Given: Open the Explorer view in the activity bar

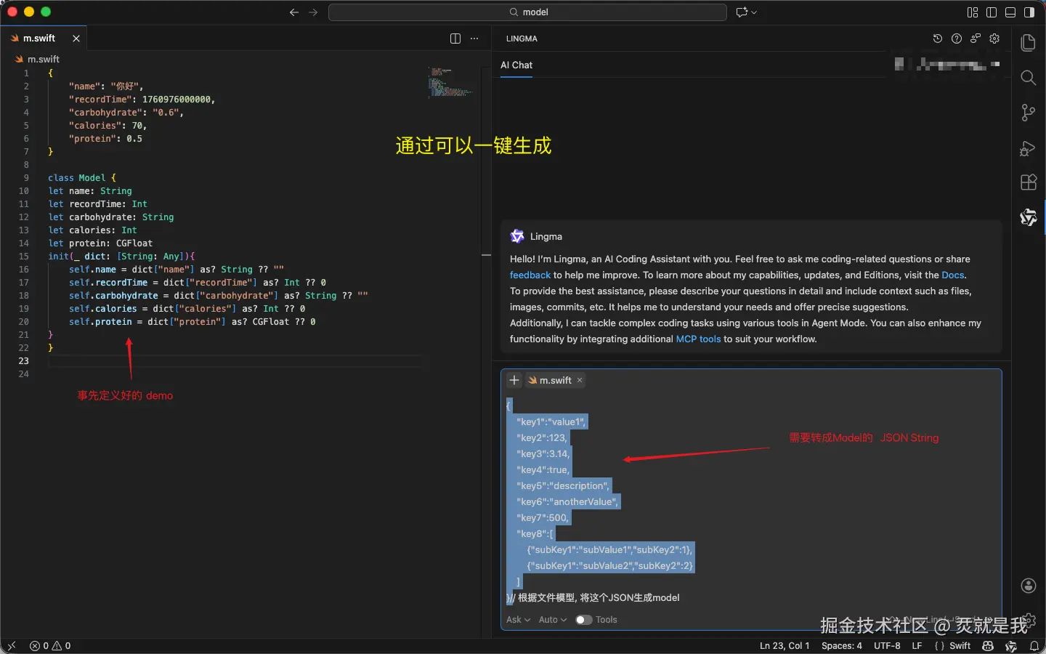Looking at the screenshot, I should point(1028,43).
